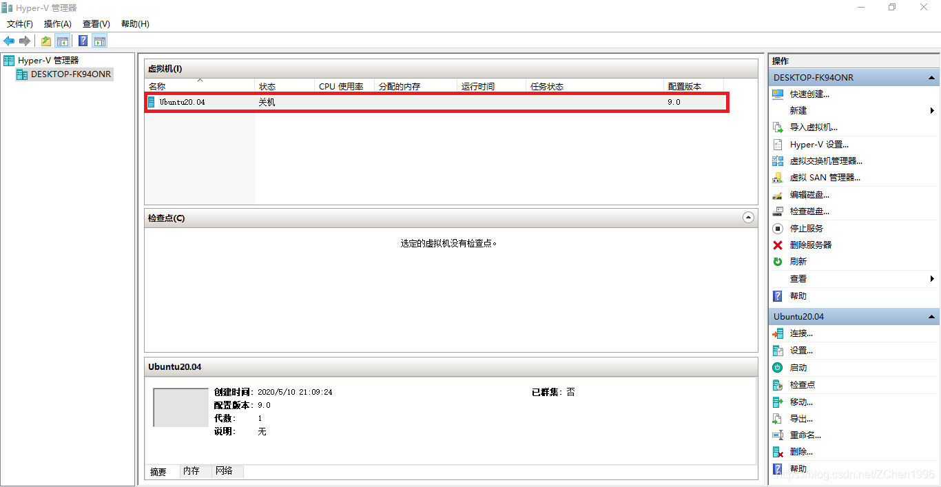The height and width of the screenshot is (487, 941).
Task: Click the 帮助 link under DESKTOP-FK94ONR actions
Action: pos(798,296)
